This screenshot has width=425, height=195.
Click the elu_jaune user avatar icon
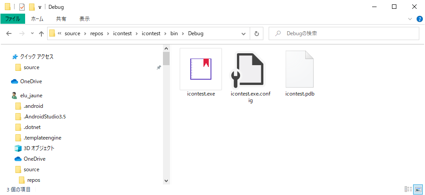tap(15, 96)
